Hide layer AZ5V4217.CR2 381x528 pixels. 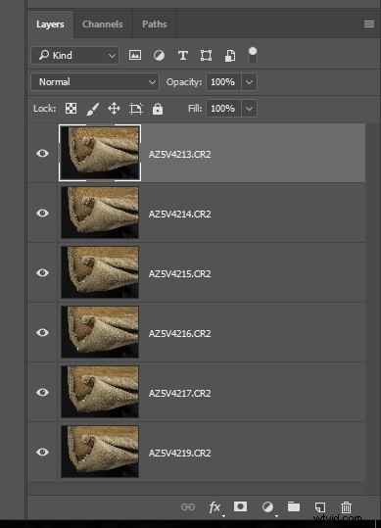pyautogui.click(x=42, y=392)
